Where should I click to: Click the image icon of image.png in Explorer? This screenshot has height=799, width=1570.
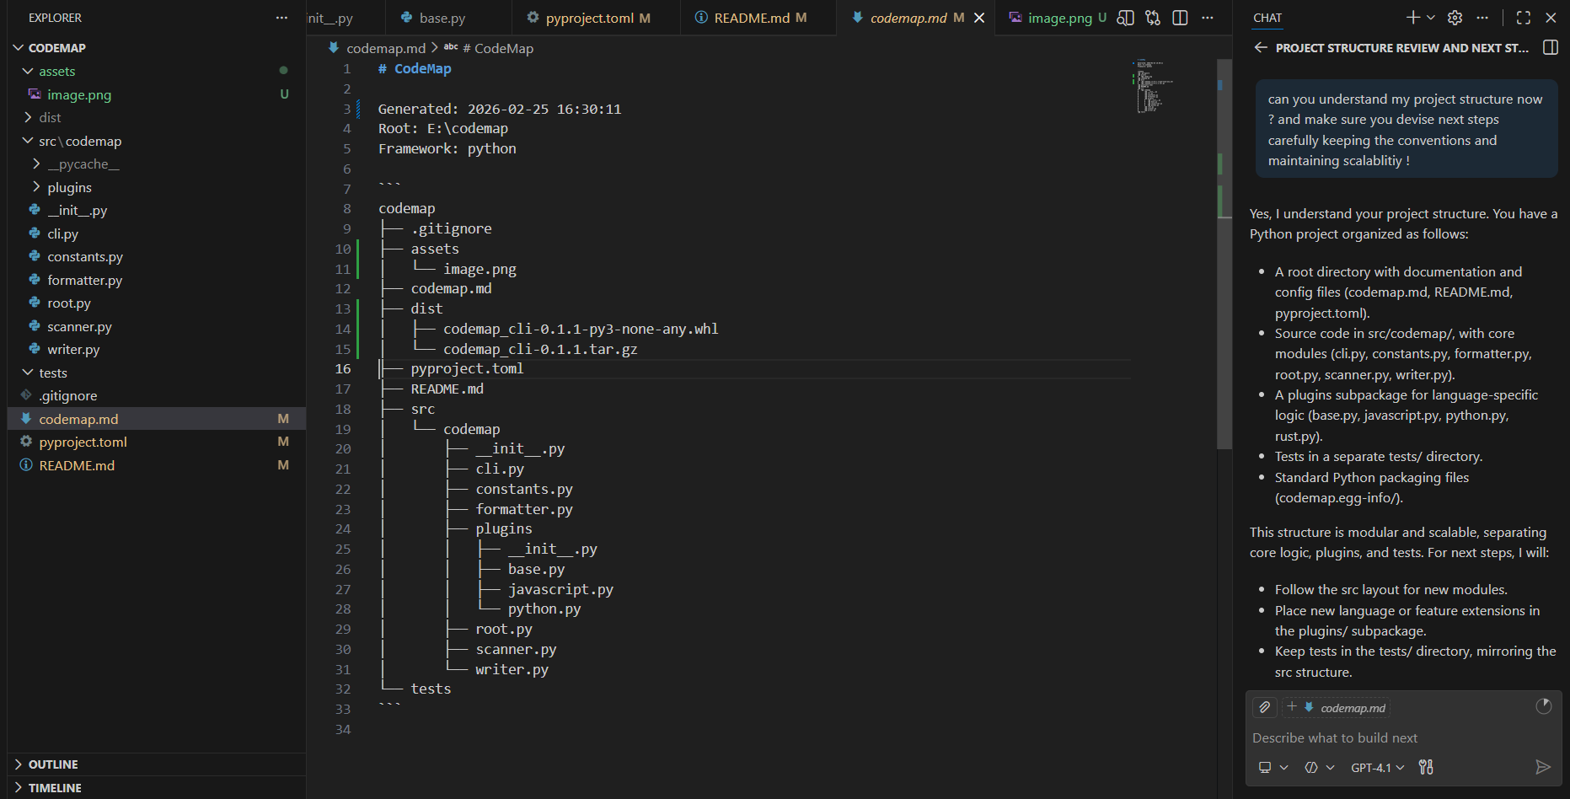35,94
